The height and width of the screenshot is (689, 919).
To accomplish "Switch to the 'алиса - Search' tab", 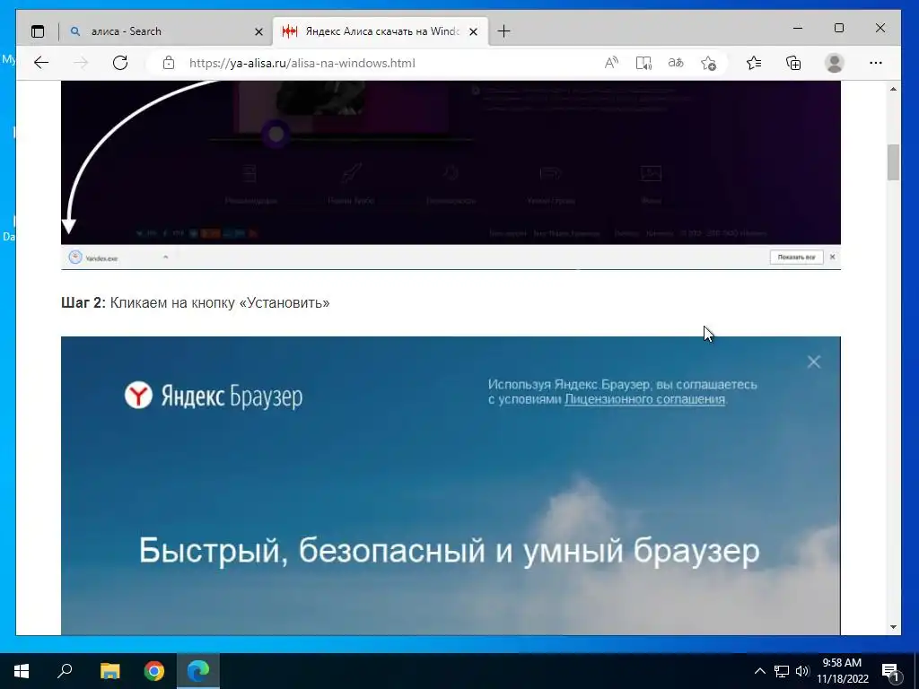I will tap(166, 31).
